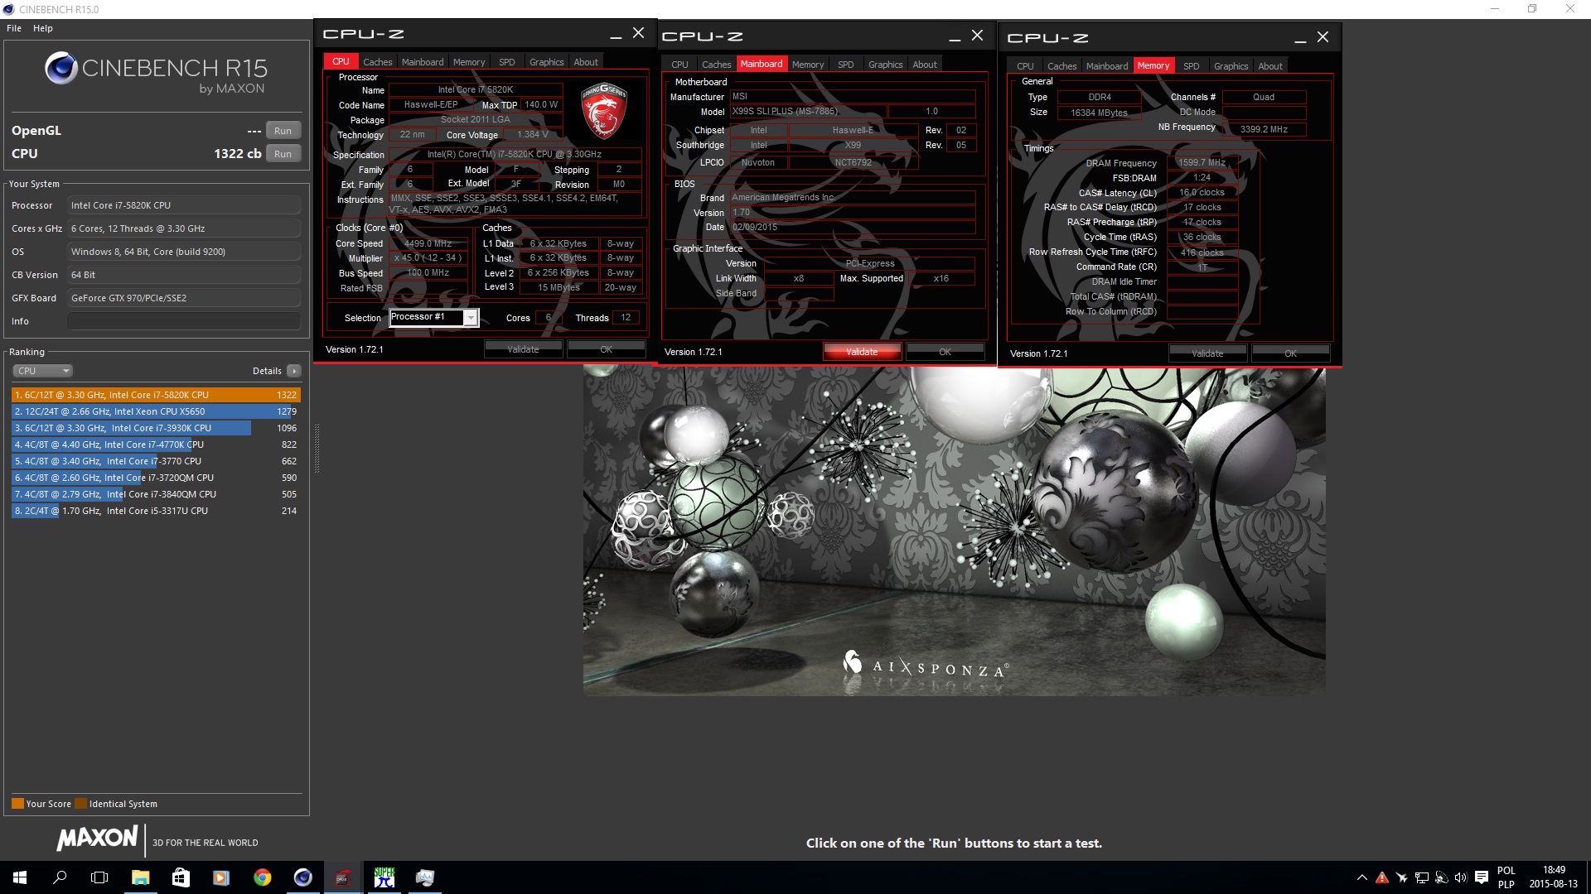Open the Windows Start menu
1591x894 pixels.
click(x=20, y=877)
